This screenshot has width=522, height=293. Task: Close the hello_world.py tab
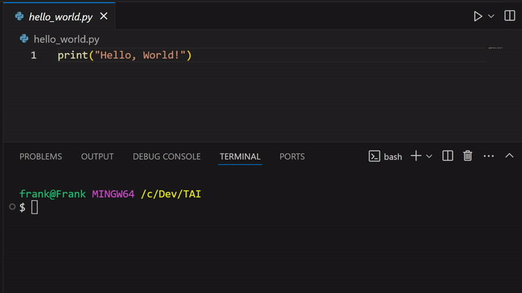click(x=104, y=16)
